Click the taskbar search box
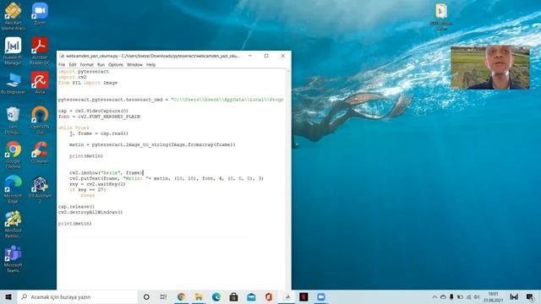 tap(77, 296)
